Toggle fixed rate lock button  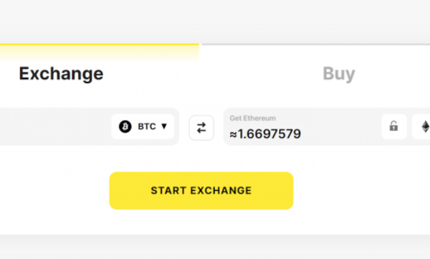point(394,127)
